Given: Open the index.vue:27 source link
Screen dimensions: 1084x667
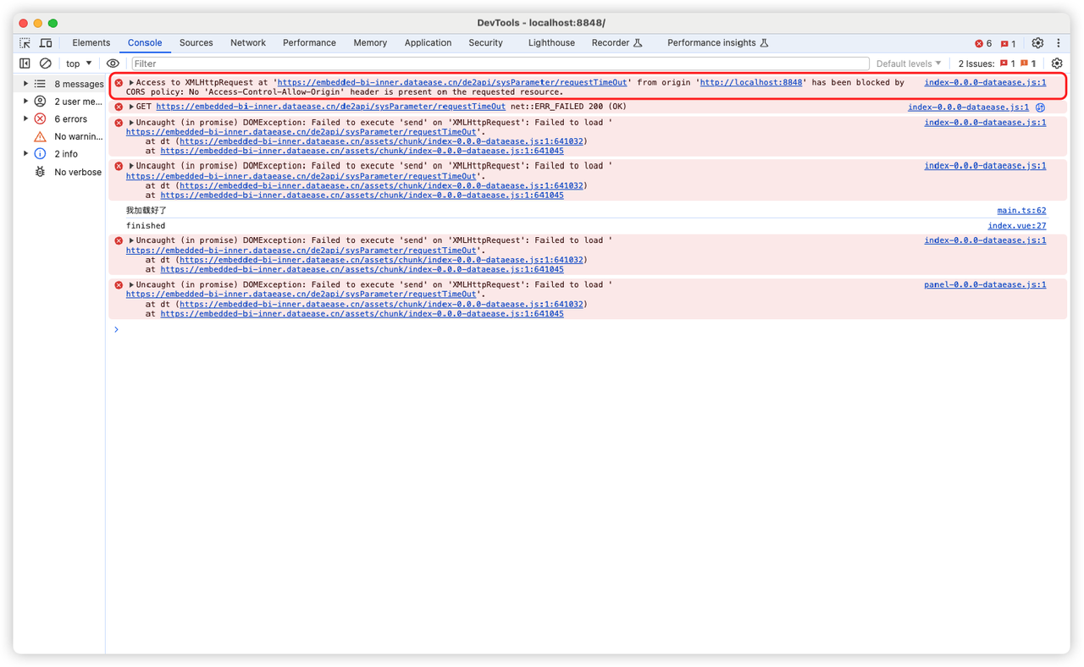Looking at the screenshot, I should pos(1016,226).
